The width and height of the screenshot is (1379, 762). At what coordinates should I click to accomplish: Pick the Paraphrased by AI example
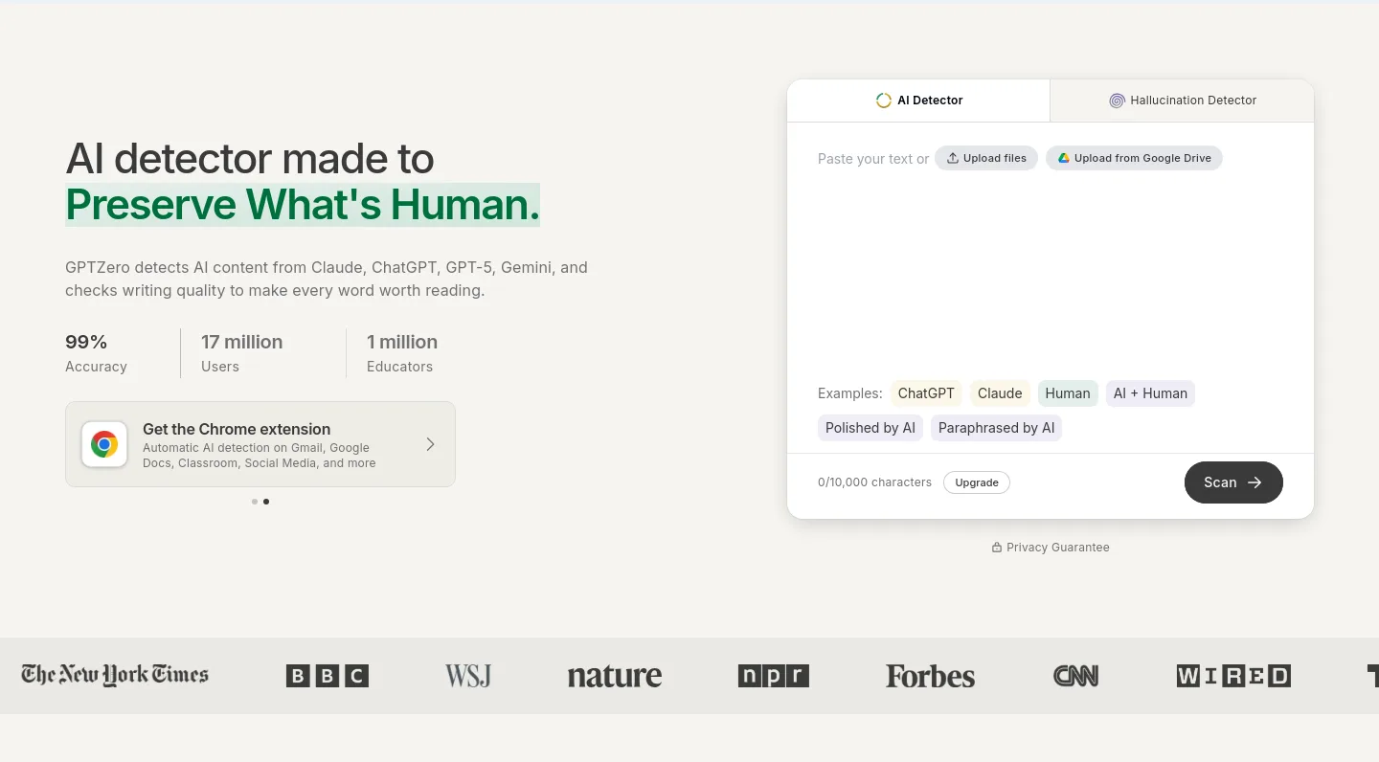996,428
